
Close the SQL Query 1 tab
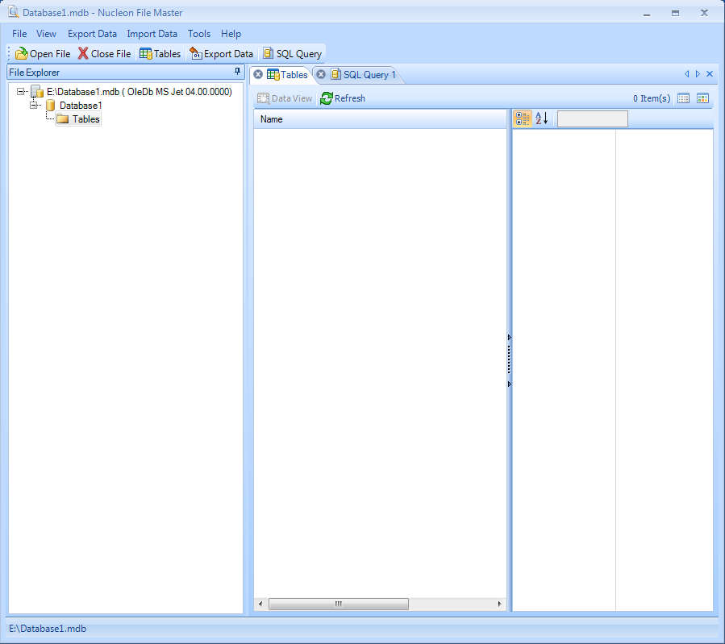coord(321,75)
